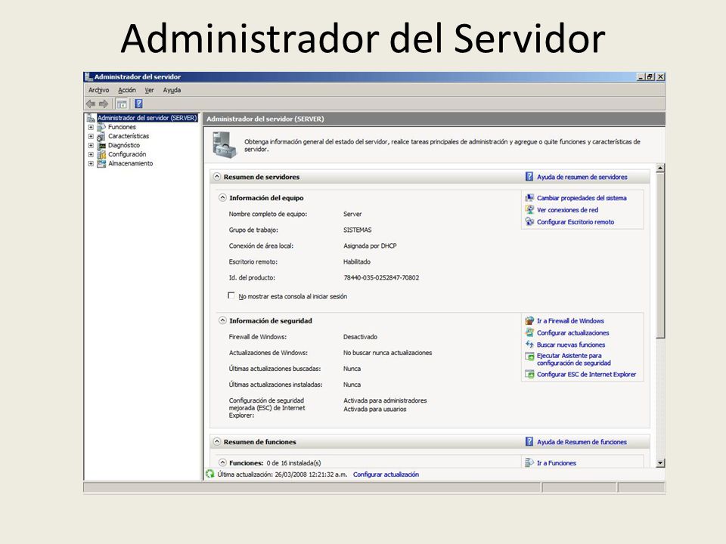Click the help icon beside Ayuda de resumen de servidores
The width and height of the screenshot is (726, 544).
529,177
